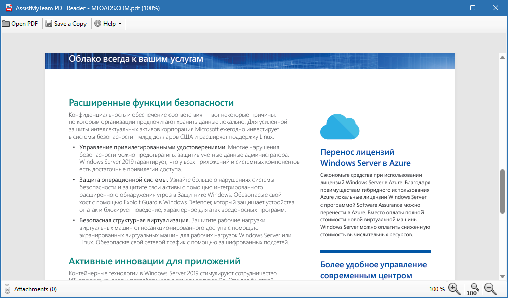Click the info icon beside Help
This screenshot has width=508, height=298.
[98, 23]
